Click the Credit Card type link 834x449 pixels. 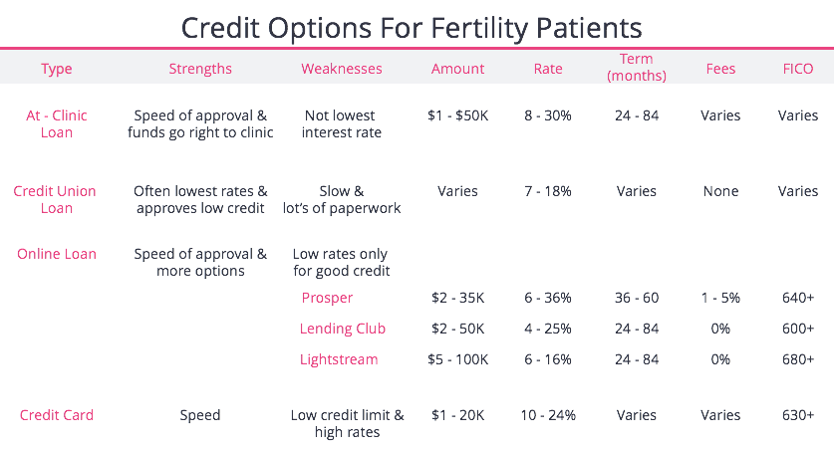tap(57, 415)
